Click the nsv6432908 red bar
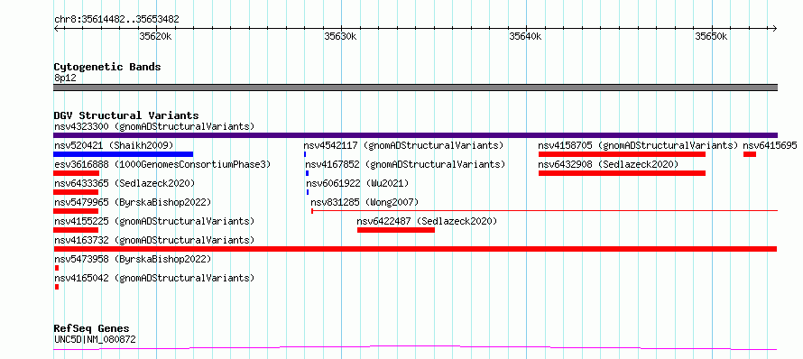The image size is (803, 359). pos(622,173)
